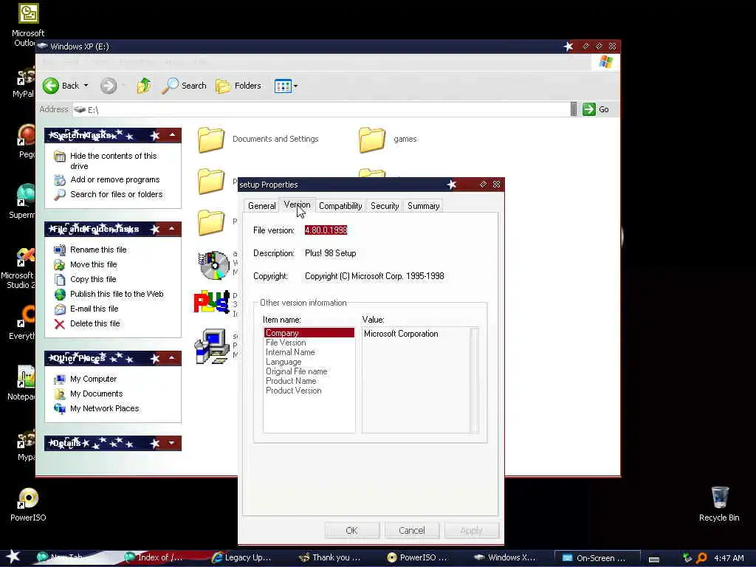Switch to PowerISO taskbar button
This screenshot has width=756, height=567.
point(418,557)
